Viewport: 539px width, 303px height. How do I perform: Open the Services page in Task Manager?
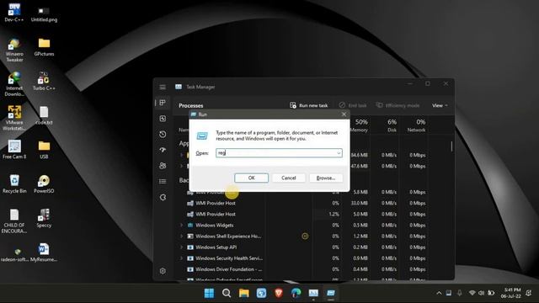(163, 197)
